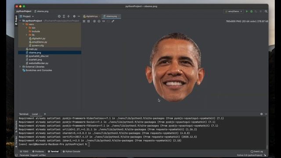This screenshot has width=281, height=158.
Task: Click tool window quick access icon in status bar
Action: 17,155
